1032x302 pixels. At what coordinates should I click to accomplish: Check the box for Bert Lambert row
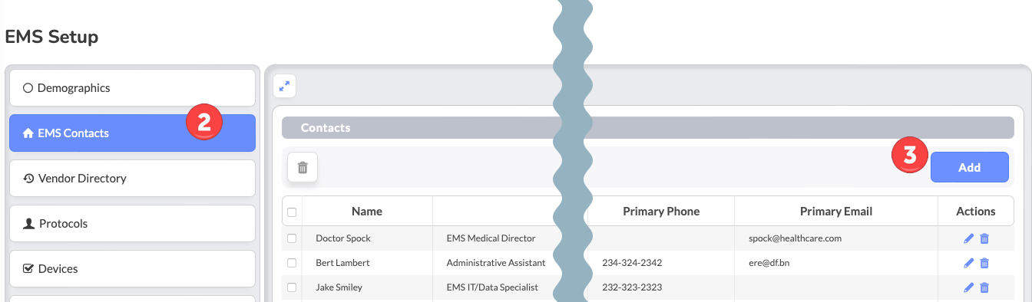pyautogui.click(x=292, y=263)
